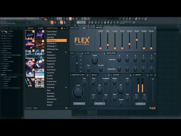This screenshot has height=136, width=181.
Task: Switch to the Library tab
Action: [30, 28]
